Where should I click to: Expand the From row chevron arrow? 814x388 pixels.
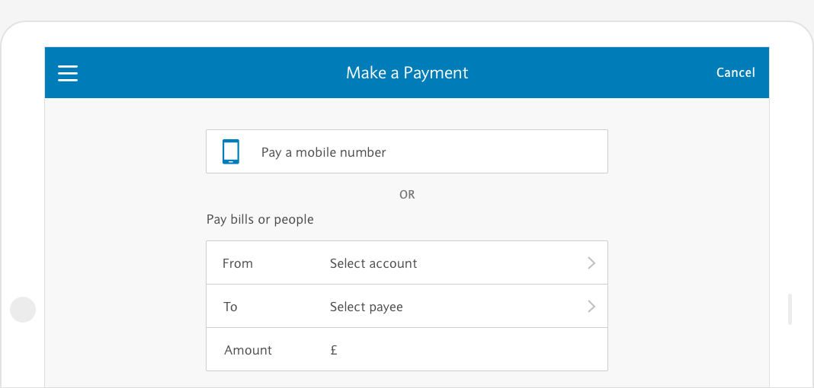tap(591, 263)
